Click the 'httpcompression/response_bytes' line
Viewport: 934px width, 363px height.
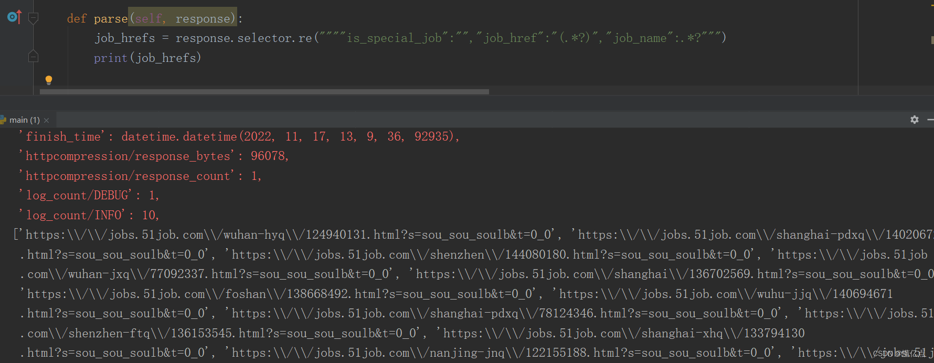(154, 156)
